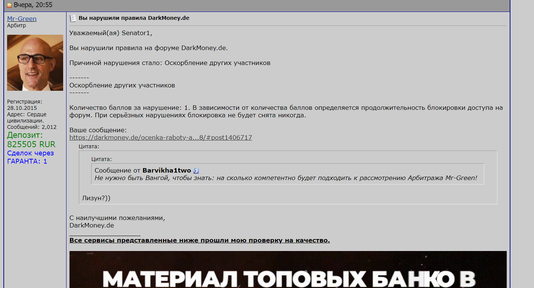Click the italic quote 'Не нужно быть Вангой' text
Image resolution: width=534 pixels, height=288 pixels.
[x=286, y=178]
